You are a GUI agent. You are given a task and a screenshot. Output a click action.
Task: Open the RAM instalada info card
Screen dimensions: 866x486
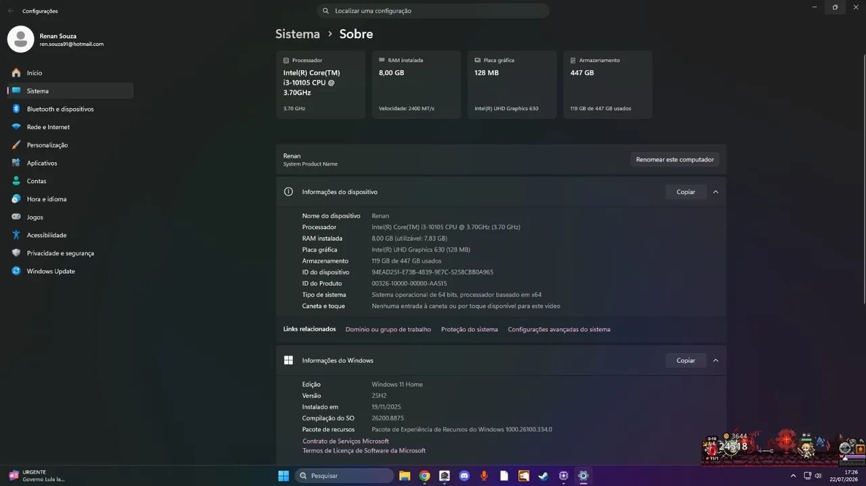416,84
